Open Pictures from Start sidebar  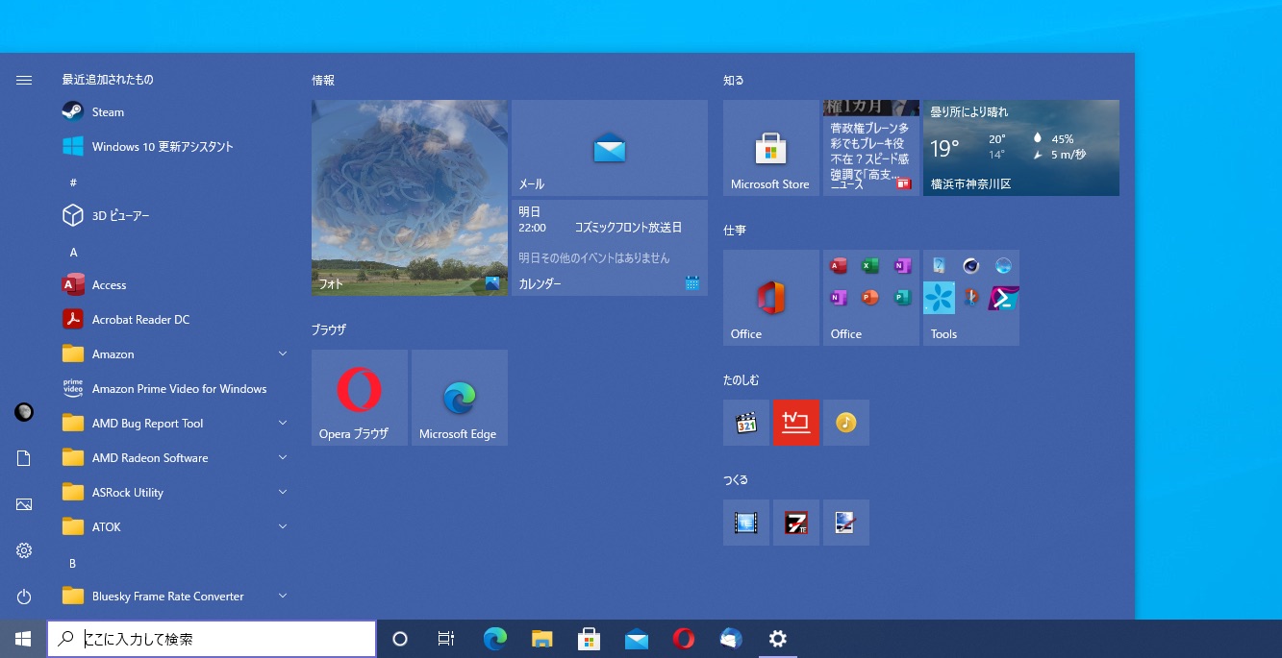[24, 504]
